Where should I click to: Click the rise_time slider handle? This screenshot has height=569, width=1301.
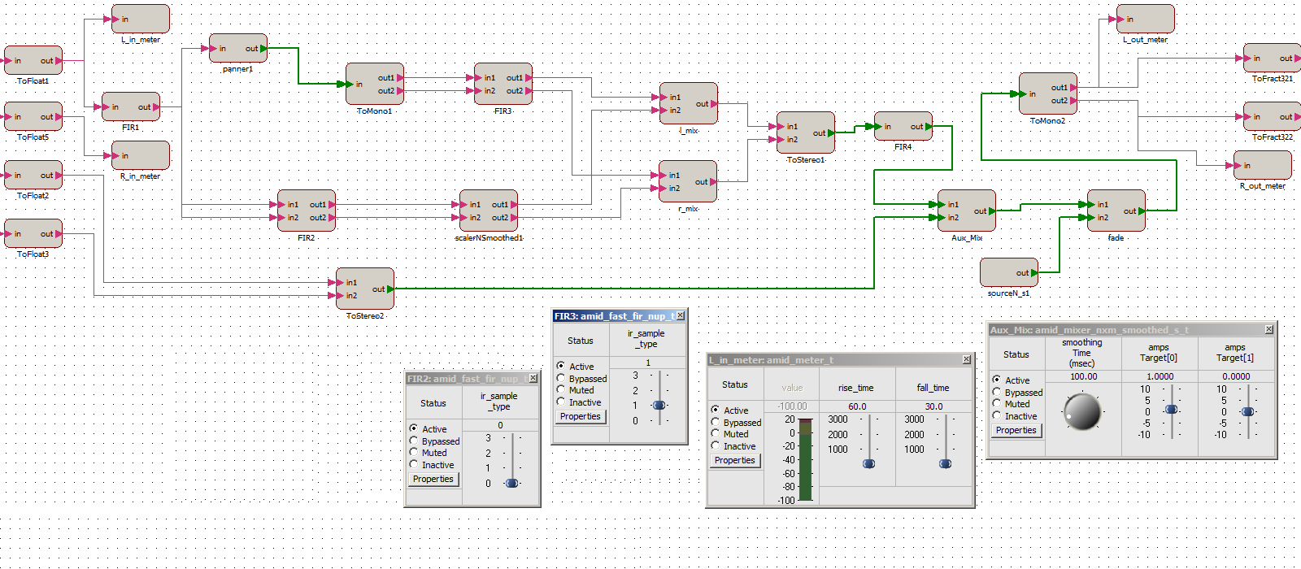(869, 463)
